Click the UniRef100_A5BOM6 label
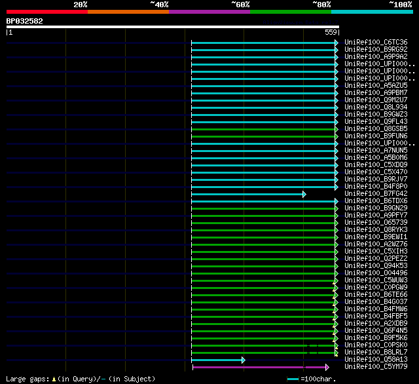The image size is (419, 384). coord(376,158)
